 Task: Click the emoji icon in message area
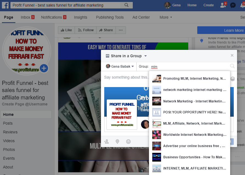pyautogui.click(x=233, y=79)
